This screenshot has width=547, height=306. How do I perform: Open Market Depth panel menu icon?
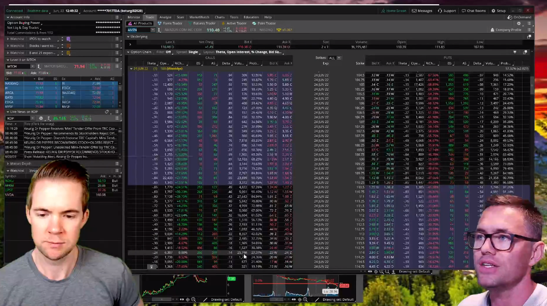(x=117, y=164)
